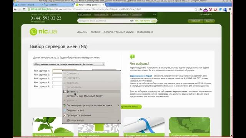Focus the Имя сервера 1 field
The height and width of the screenshot is (138, 246).
65,71
